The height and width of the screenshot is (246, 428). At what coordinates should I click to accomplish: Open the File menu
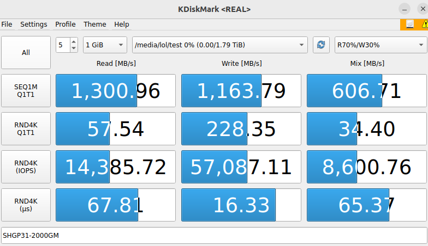[x=7, y=24]
